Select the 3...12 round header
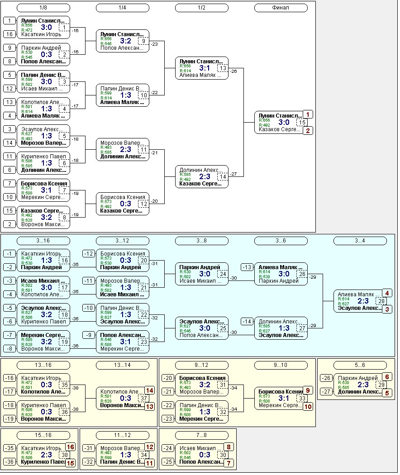 [x=123, y=241]
